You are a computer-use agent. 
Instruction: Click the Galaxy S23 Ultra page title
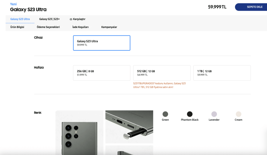point(28,10)
